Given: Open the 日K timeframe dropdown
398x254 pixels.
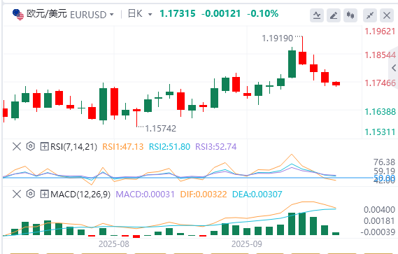Looking at the screenshot, I should pos(150,15).
